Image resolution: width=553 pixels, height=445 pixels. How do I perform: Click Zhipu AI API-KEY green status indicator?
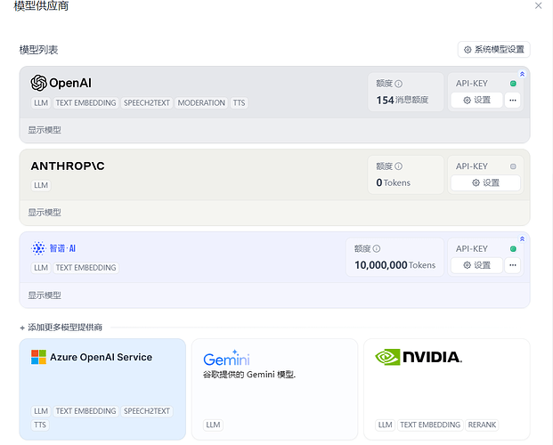[513, 248]
